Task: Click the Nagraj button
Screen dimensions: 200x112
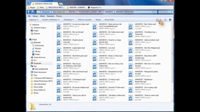Action: pyautogui.click(x=98, y=20)
